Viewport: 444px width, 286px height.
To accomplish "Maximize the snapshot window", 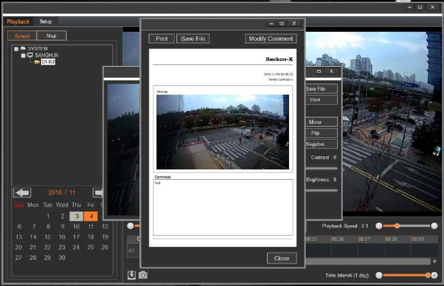I will (319, 71).
